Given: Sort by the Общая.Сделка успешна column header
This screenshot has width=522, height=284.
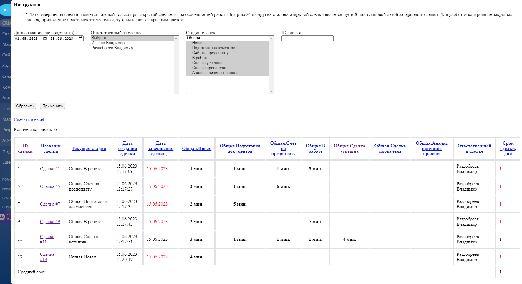Looking at the screenshot, I should point(349,148).
